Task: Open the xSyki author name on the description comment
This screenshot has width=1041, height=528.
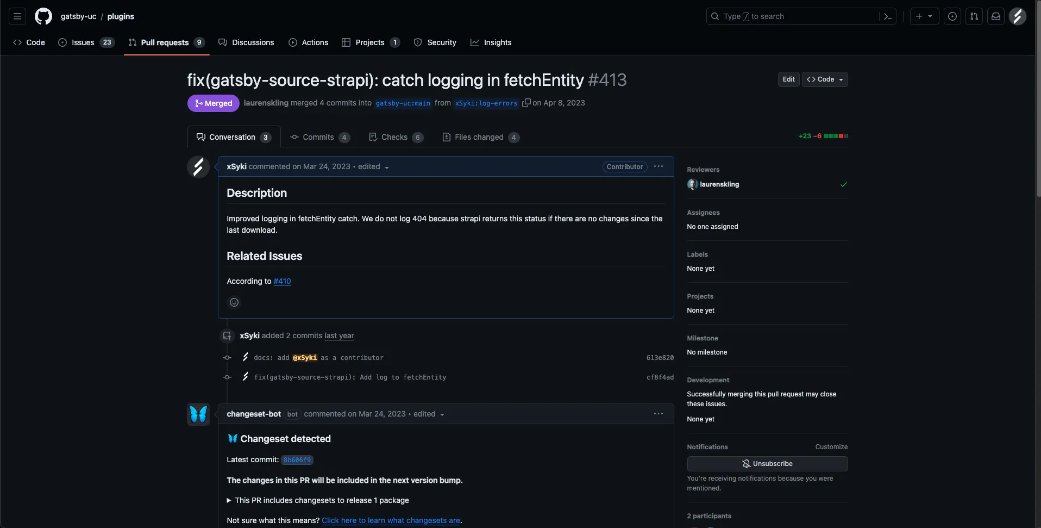Action: coord(236,166)
